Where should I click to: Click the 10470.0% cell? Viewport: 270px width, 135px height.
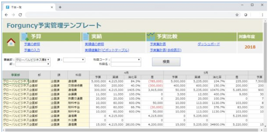(217, 90)
